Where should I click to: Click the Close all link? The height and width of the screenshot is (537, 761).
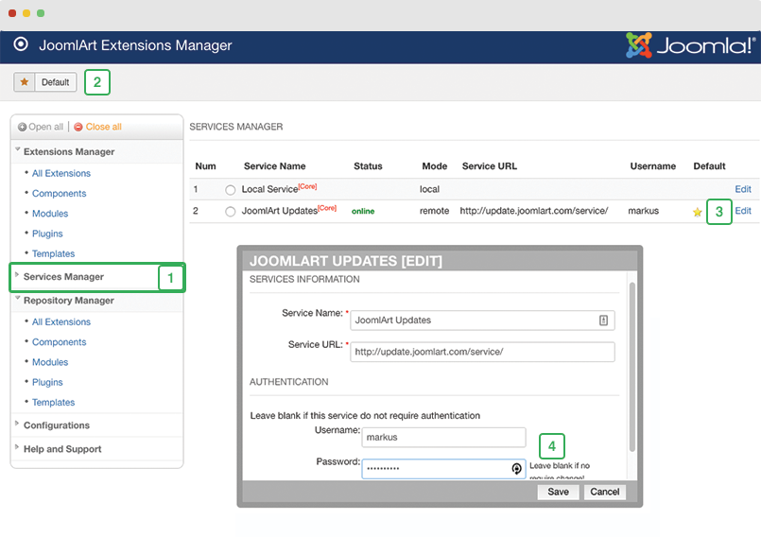click(x=103, y=127)
